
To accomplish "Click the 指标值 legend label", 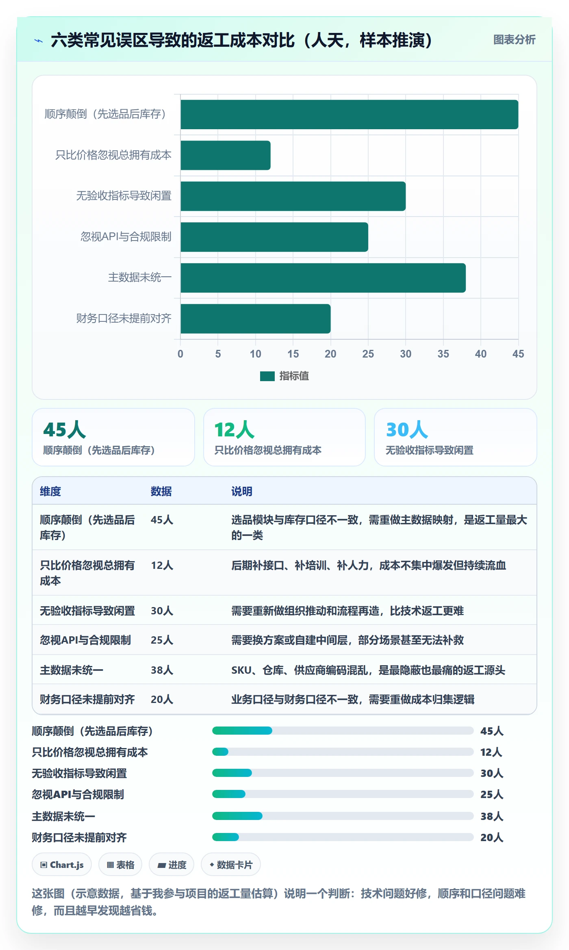I will (x=294, y=376).
